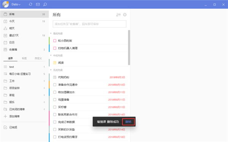Click 撤销 to undo the deletion
228x142 pixels.
coord(128,122)
